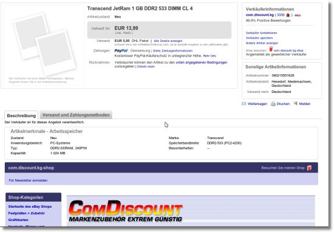The image size is (334, 232).
Task: Click Details lesen link
Action: coord(146,66)
